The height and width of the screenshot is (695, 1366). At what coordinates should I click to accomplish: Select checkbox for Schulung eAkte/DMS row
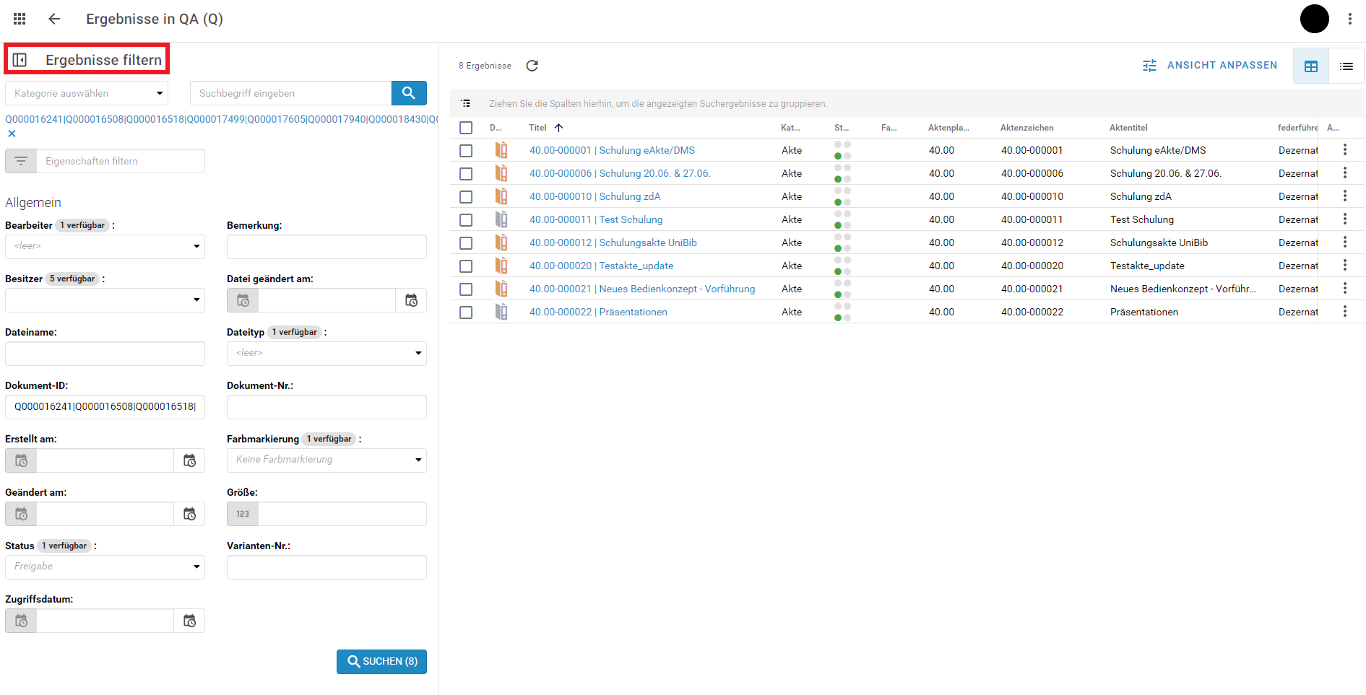click(x=466, y=151)
